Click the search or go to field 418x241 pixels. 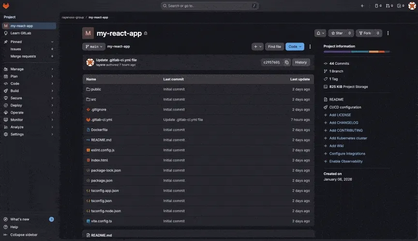pyautogui.click(x=209, y=6)
